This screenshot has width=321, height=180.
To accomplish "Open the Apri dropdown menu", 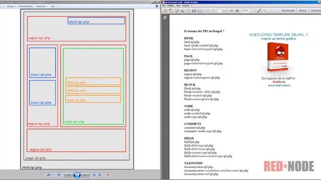I will pos(55,6).
